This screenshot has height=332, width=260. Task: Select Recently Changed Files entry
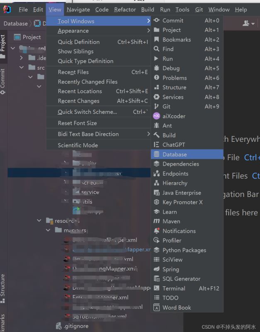pos(98,82)
